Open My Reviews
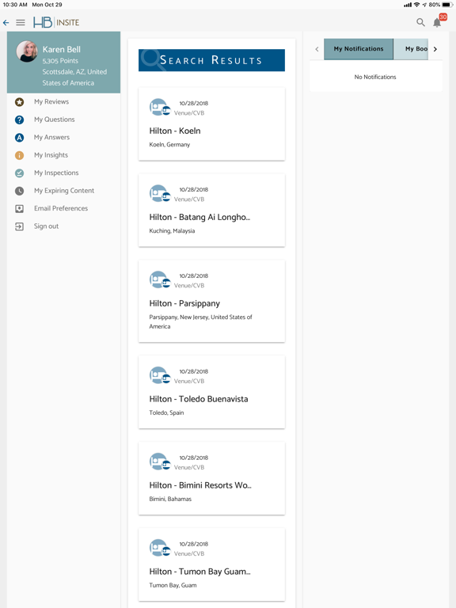Image resolution: width=456 pixels, height=608 pixels. (51, 101)
